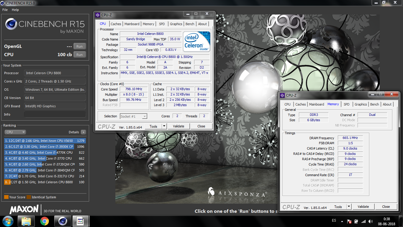The width and height of the screenshot is (403, 227).
Task: Switch to Mainboard tab in CPU-Z CPU window
Action: 132,24
